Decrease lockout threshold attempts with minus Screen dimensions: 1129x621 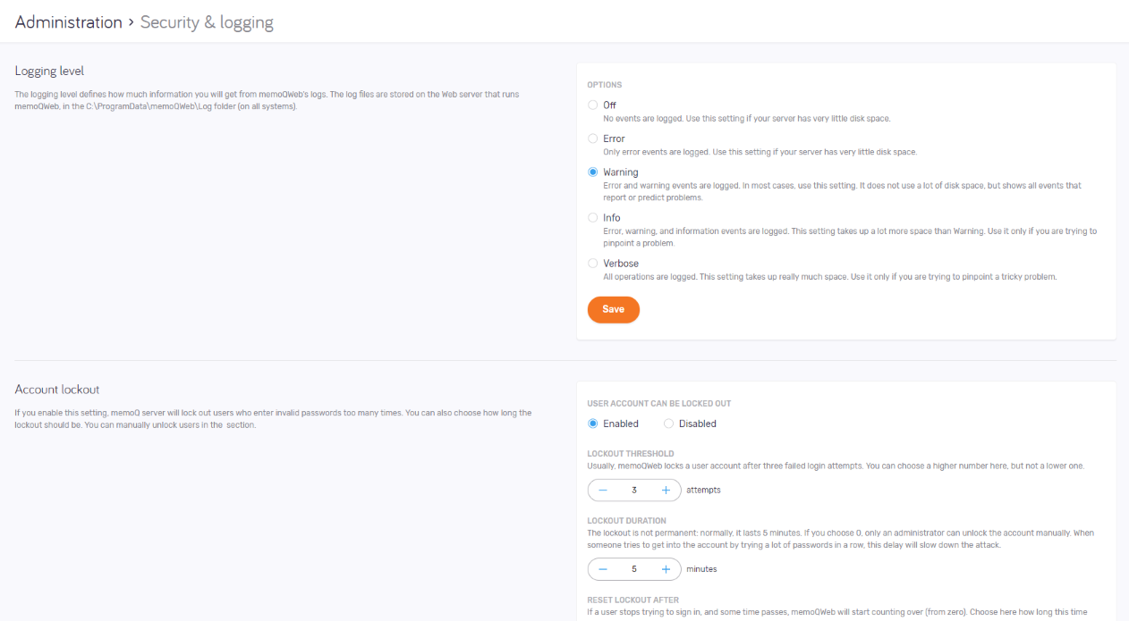[x=603, y=490]
